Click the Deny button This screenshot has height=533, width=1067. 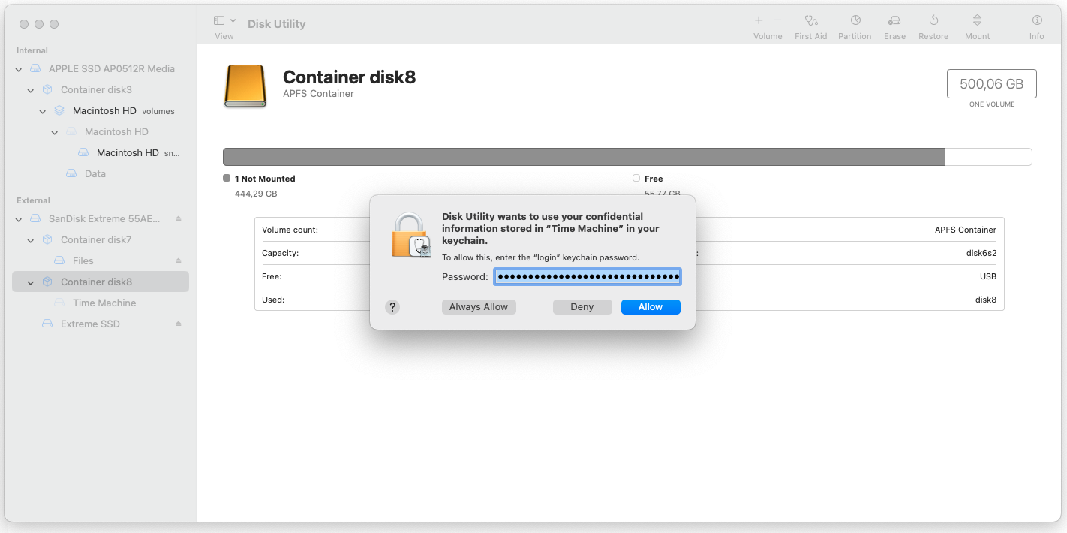click(x=582, y=307)
